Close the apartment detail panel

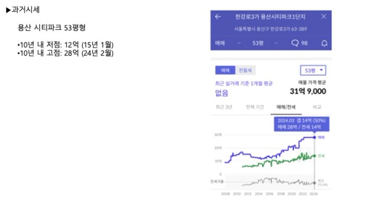pyautogui.click(x=324, y=16)
